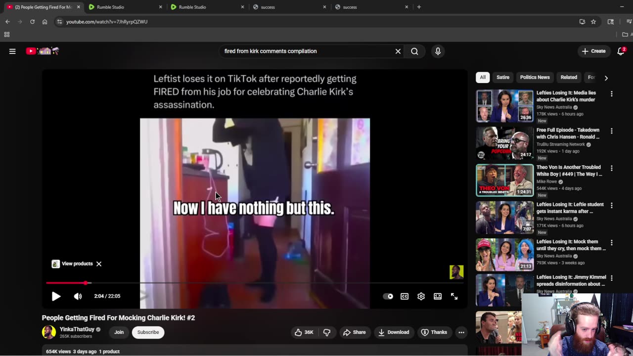
Task: Open options for Media lies about Charlie Kirk video
Action: (611, 94)
